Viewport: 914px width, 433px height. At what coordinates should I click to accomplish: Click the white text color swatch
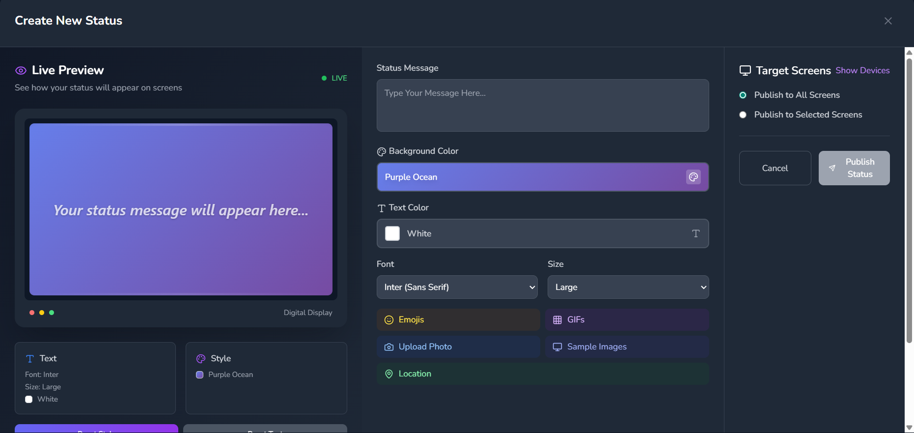coord(392,233)
